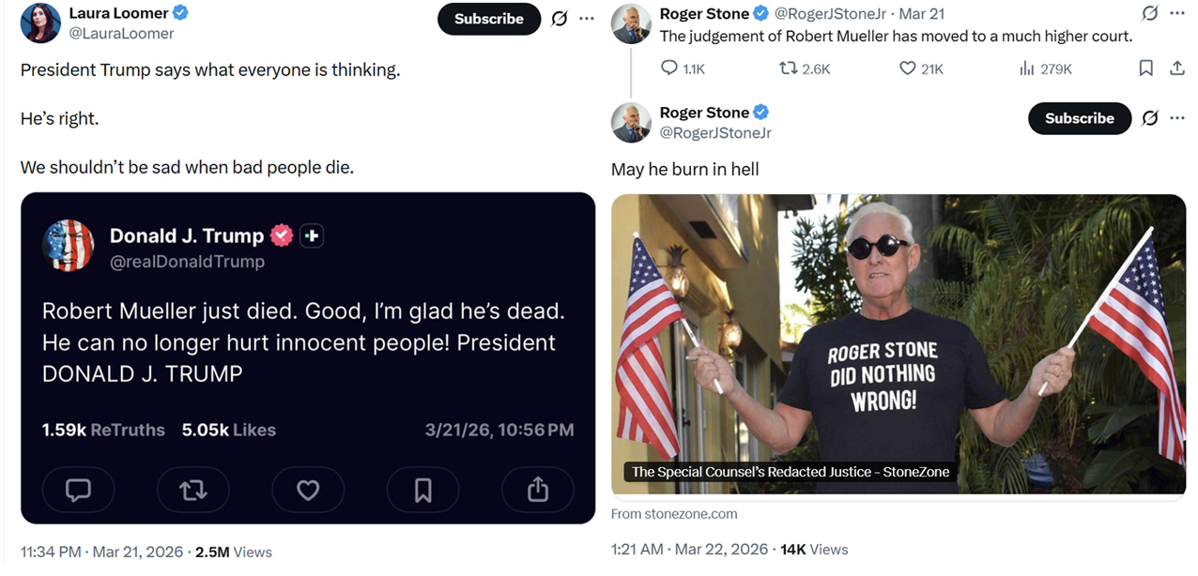Open more options beside Roger Stone's Subscribe button

pos(1177,118)
